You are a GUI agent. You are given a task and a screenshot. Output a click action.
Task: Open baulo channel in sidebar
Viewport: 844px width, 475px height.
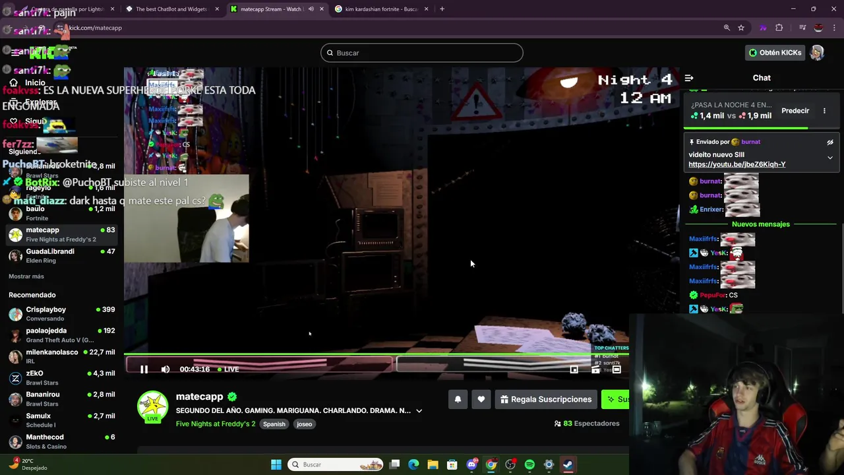(62, 213)
